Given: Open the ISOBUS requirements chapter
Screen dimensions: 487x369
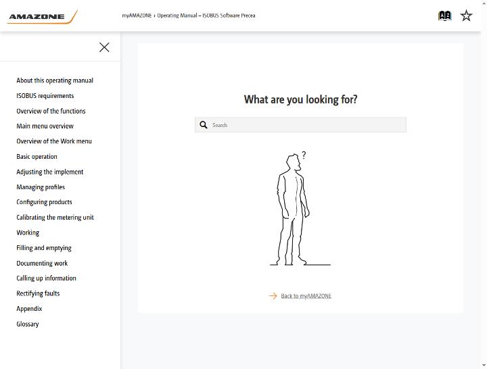Looking at the screenshot, I should point(45,96).
